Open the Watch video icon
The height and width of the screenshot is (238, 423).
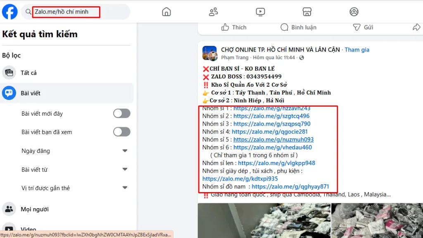[260, 12]
